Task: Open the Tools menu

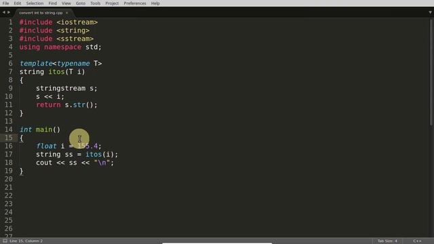Action: tap(95, 3)
